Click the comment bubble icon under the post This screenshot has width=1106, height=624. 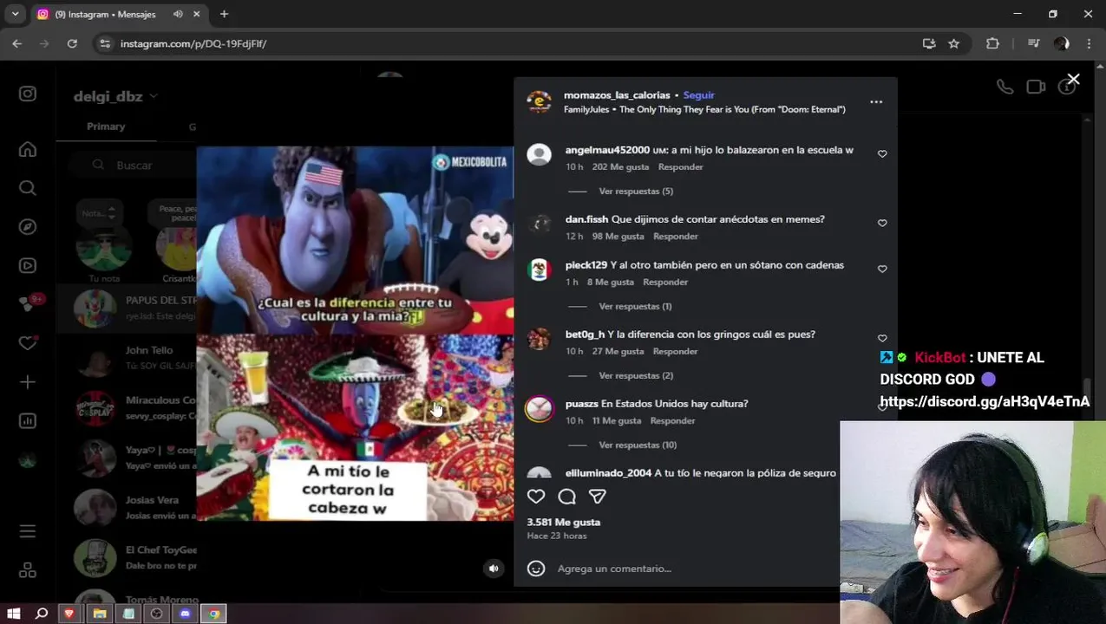coord(567,497)
